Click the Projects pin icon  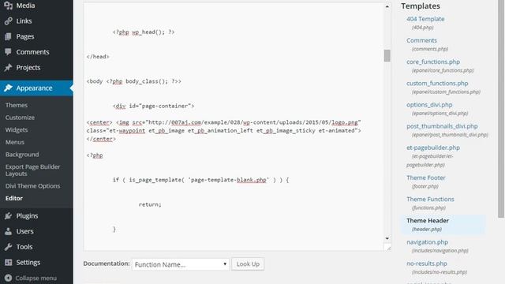coord(9,67)
